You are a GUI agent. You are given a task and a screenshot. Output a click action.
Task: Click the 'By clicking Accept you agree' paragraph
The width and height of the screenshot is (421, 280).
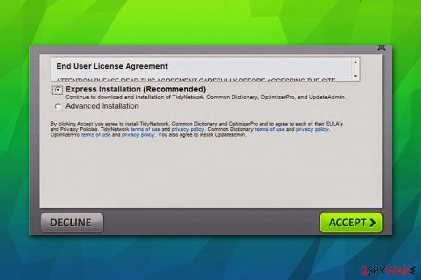196,129
